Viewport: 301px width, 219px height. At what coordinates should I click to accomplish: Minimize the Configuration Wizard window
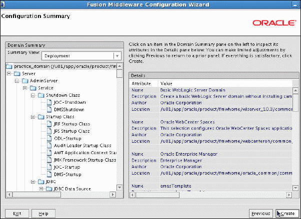(x=295, y=5)
